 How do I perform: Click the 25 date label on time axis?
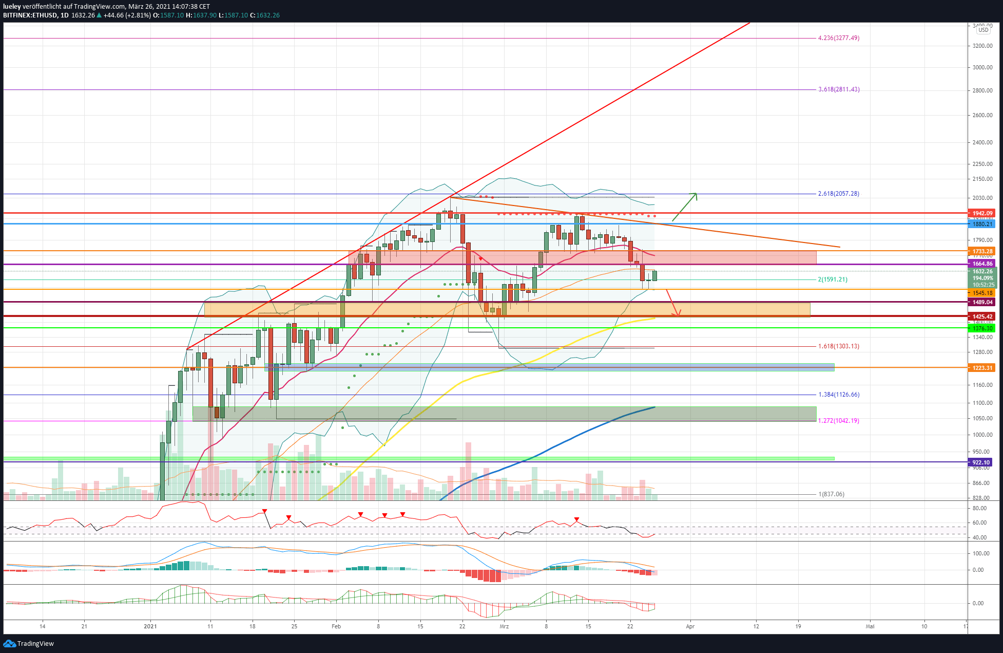coord(294,626)
